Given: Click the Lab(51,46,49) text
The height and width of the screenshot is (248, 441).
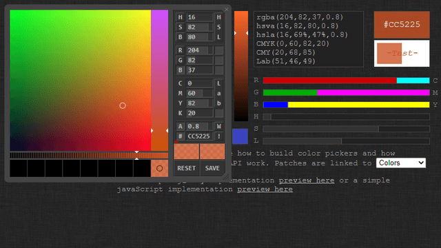Looking at the screenshot, I should (x=286, y=61).
